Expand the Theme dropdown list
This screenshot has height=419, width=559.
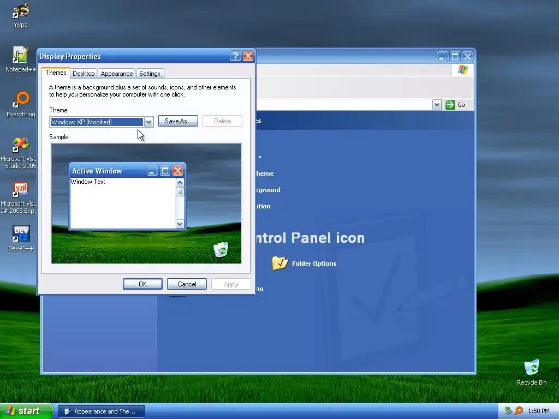tap(148, 122)
